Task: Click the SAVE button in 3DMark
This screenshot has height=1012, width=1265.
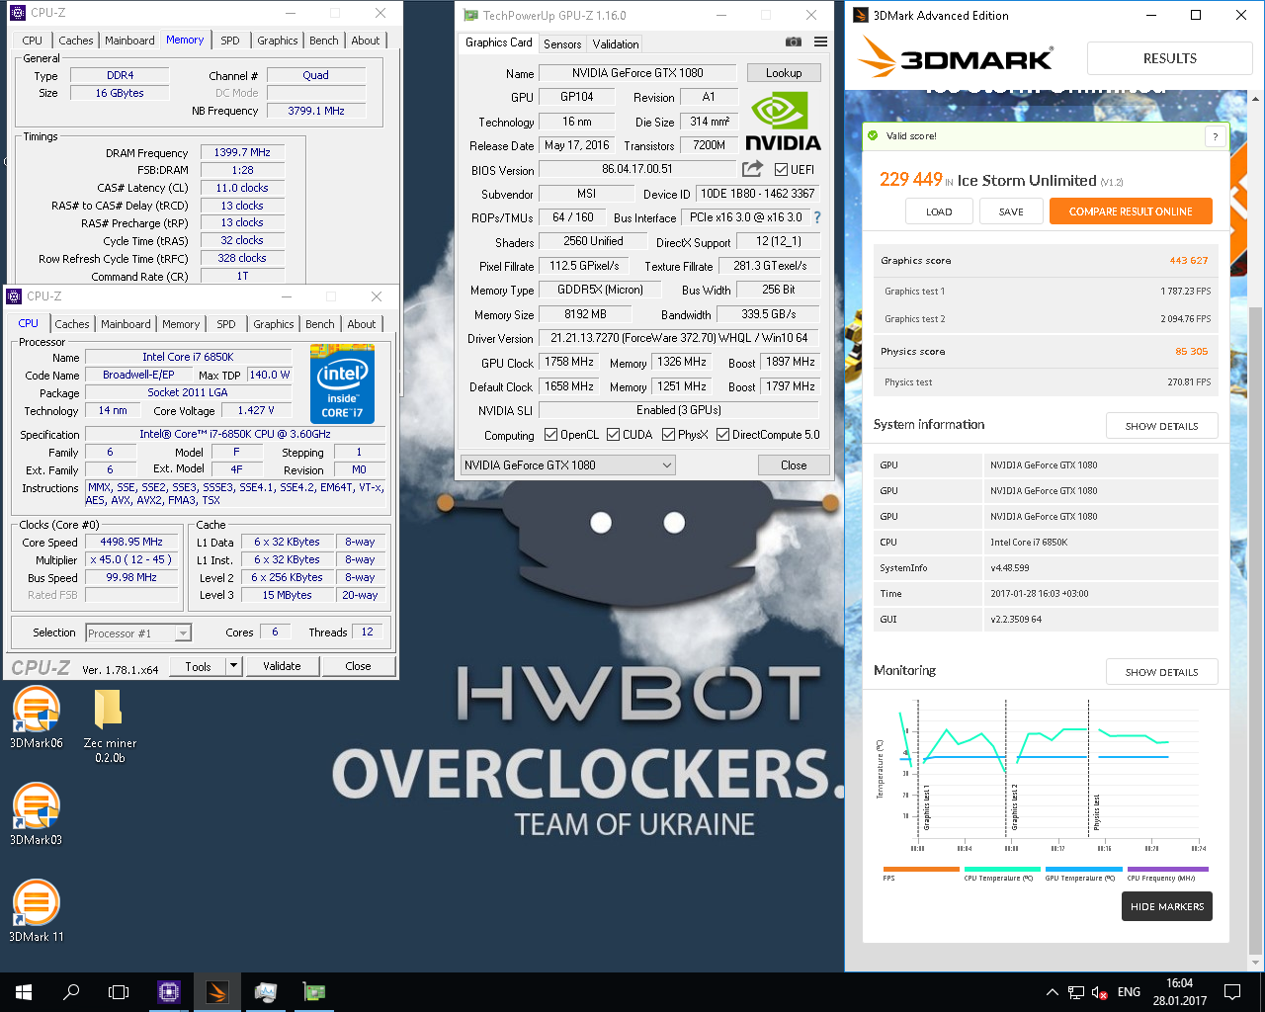Action: click(x=1011, y=211)
